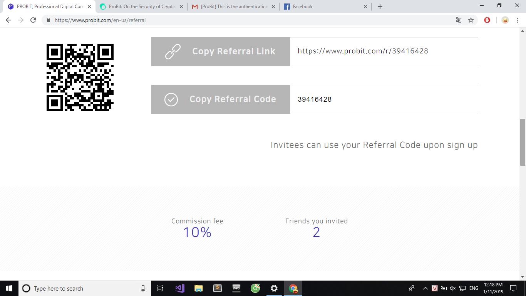Image resolution: width=526 pixels, height=296 pixels.
Task: Open the Windows Start menu
Action: 9,288
